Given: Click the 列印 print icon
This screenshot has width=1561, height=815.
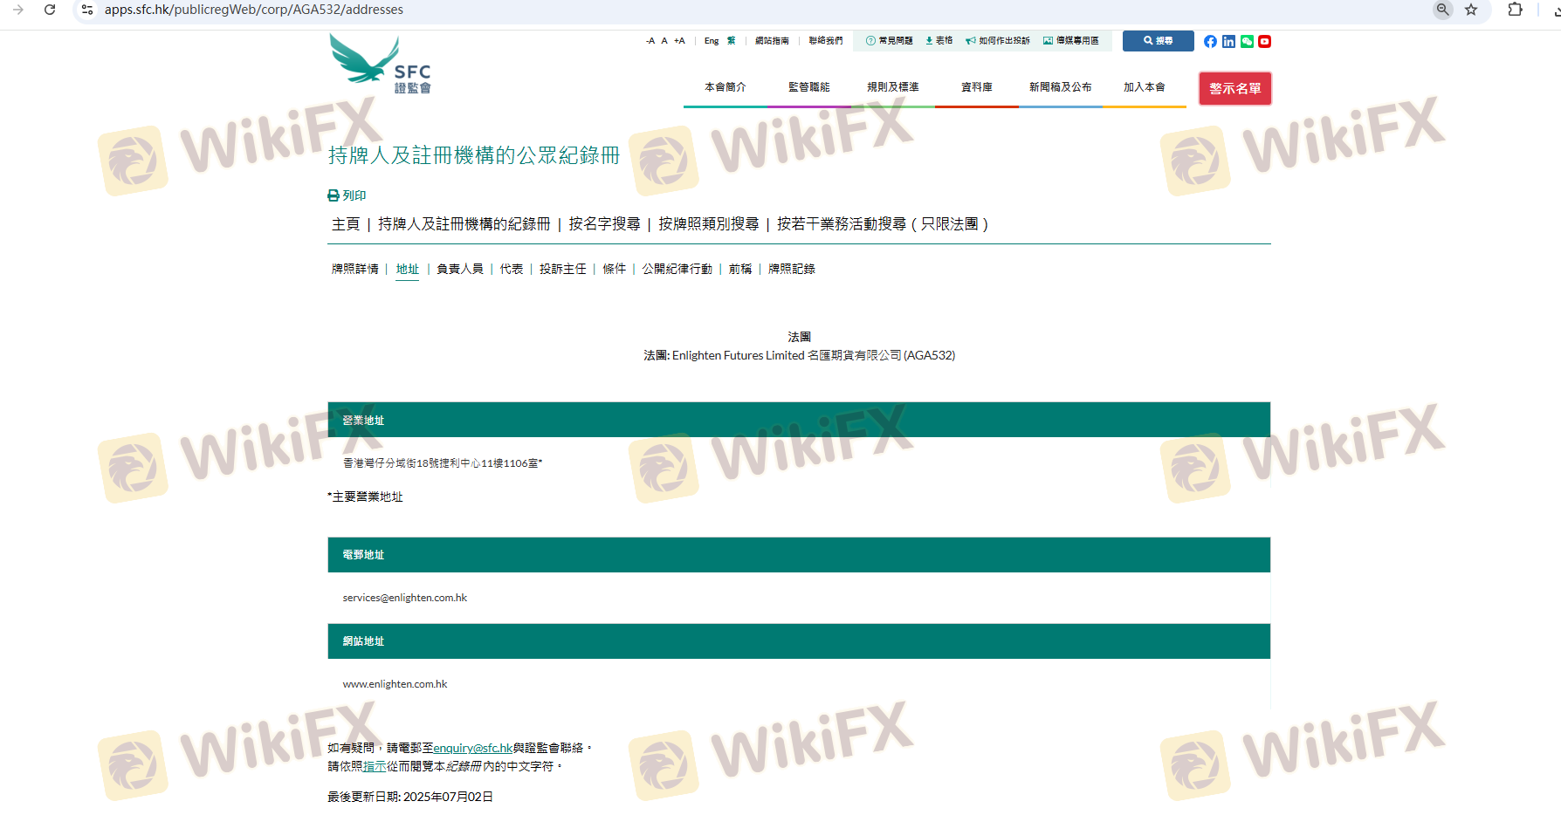Looking at the screenshot, I should coord(334,195).
